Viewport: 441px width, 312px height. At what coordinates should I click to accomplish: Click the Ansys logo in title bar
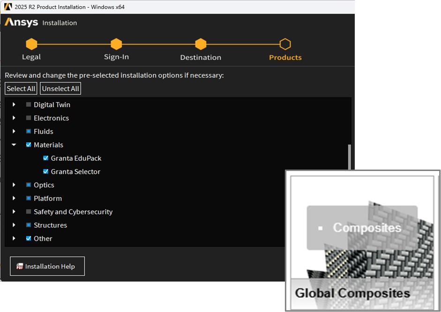pyautogui.click(x=8, y=7)
